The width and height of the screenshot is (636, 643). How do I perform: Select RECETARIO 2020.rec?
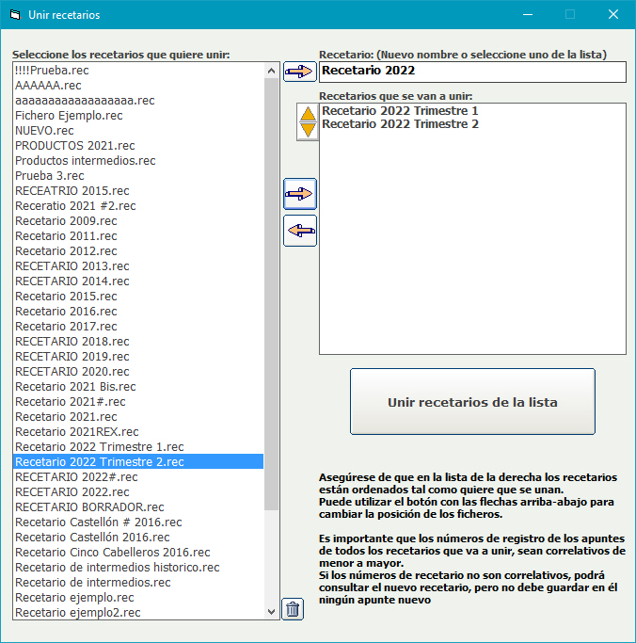pos(138,372)
